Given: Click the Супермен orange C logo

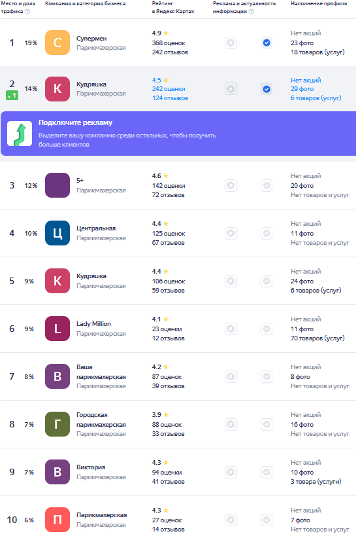Looking at the screenshot, I should [x=57, y=43].
